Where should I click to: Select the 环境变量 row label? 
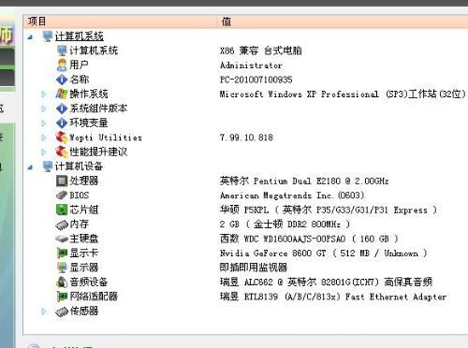click(89, 123)
